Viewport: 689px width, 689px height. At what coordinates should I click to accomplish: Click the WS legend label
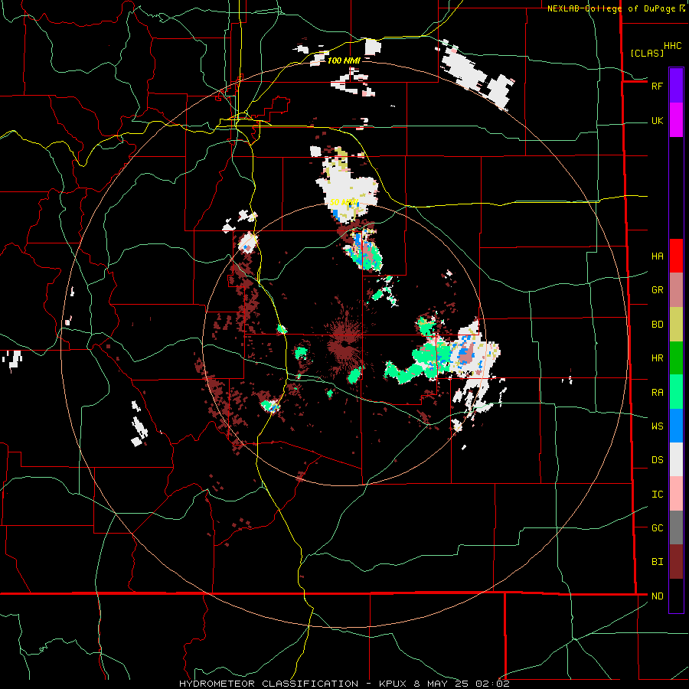tap(657, 426)
